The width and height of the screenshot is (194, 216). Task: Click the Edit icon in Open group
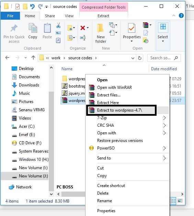[146, 33]
